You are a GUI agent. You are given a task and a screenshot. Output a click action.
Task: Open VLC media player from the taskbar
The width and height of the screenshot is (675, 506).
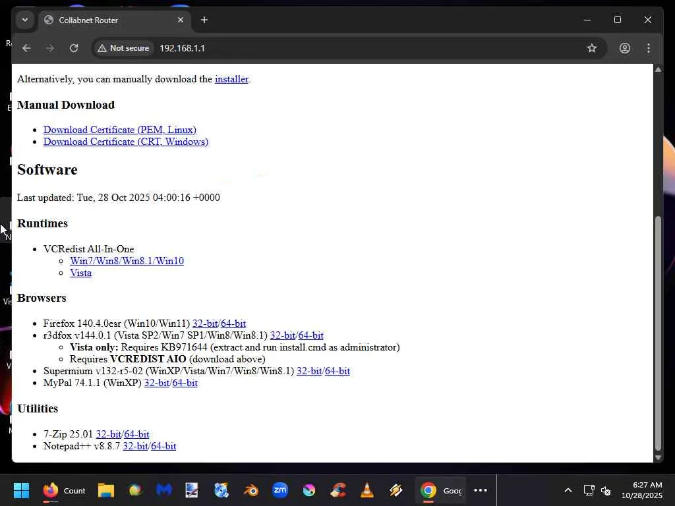coord(367,490)
